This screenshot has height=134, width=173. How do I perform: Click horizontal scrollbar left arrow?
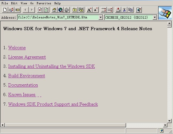(x=2, y=125)
